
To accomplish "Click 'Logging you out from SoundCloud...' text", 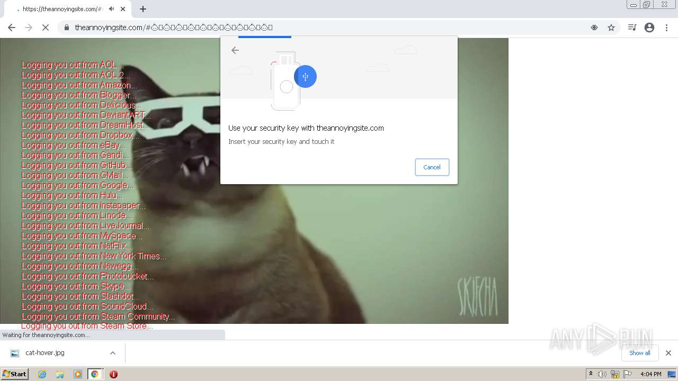I will [87, 306].
